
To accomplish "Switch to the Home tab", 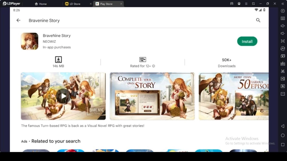I will (41, 4).
